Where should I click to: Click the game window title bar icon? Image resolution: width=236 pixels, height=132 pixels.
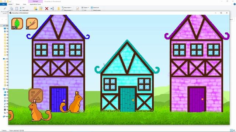(10, 13)
